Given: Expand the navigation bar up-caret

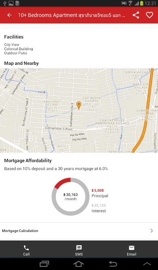Looking at the screenshot, I should pos(147,264).
